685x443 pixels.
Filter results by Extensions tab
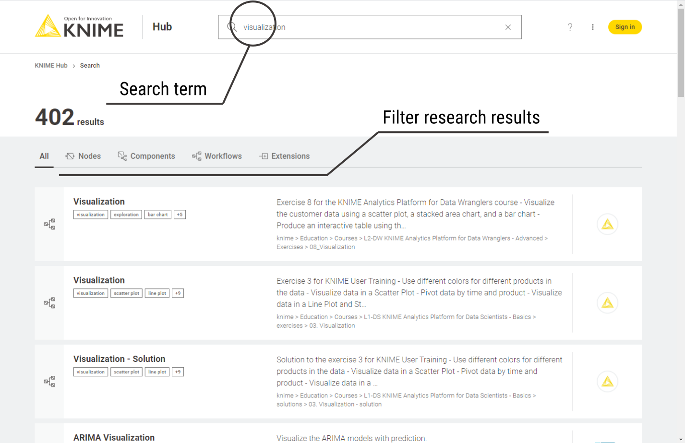(x=284, y=156)
